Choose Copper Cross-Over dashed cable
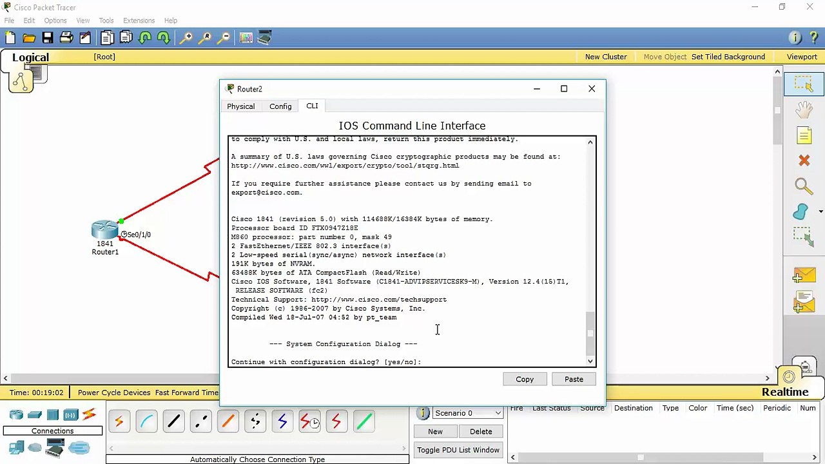Image resolution: width=825 pixels, height=464 pixels. pyautogui.click(x=200, y=421)
